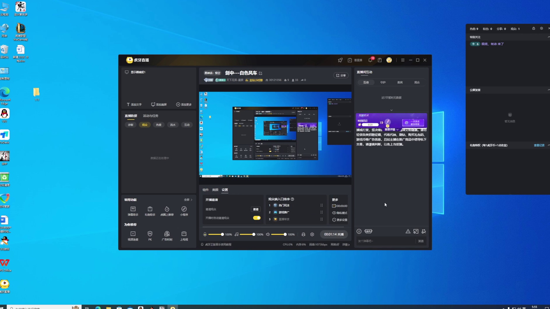Collapse 特别关注 section in side panel
Screen dimensions: 550x309
pyautogui.click(x=548, y=37)
